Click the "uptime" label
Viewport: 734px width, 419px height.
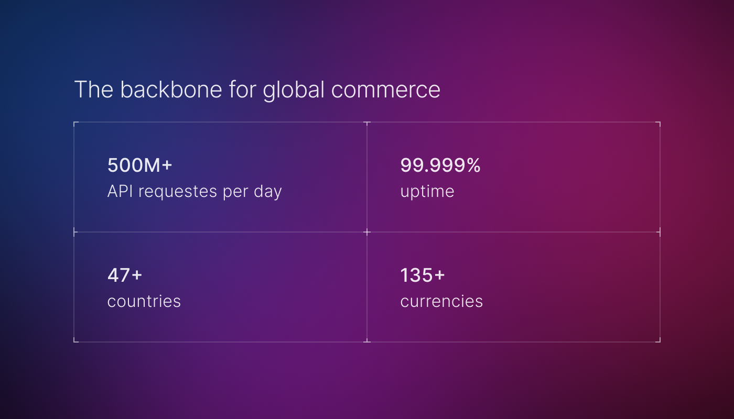click(427, 192)
